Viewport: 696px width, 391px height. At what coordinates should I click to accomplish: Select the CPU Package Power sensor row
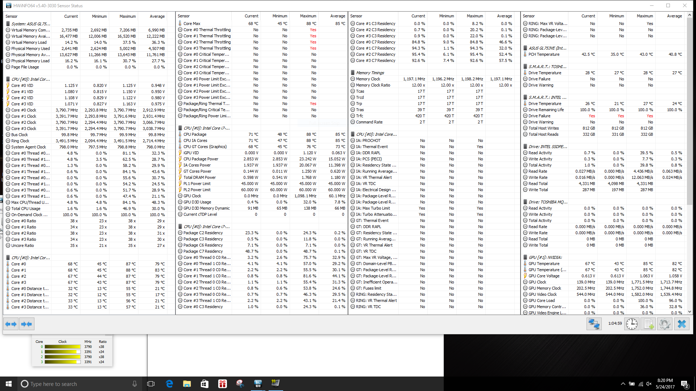click(x=200, y=159)
